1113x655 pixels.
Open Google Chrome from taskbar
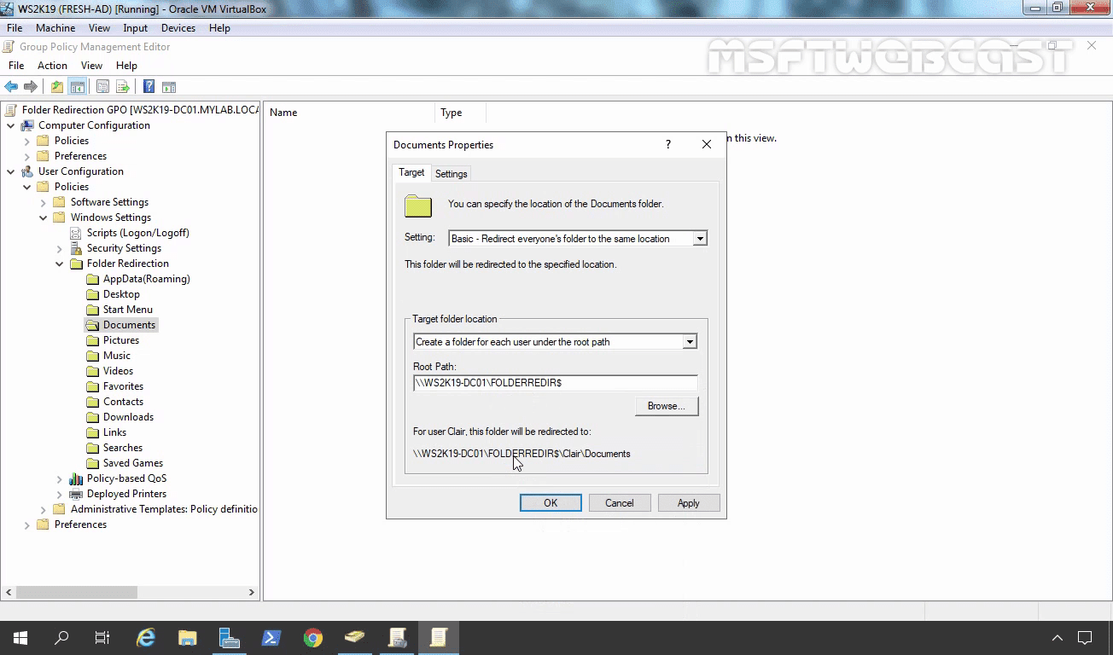(x=312, y=637)
